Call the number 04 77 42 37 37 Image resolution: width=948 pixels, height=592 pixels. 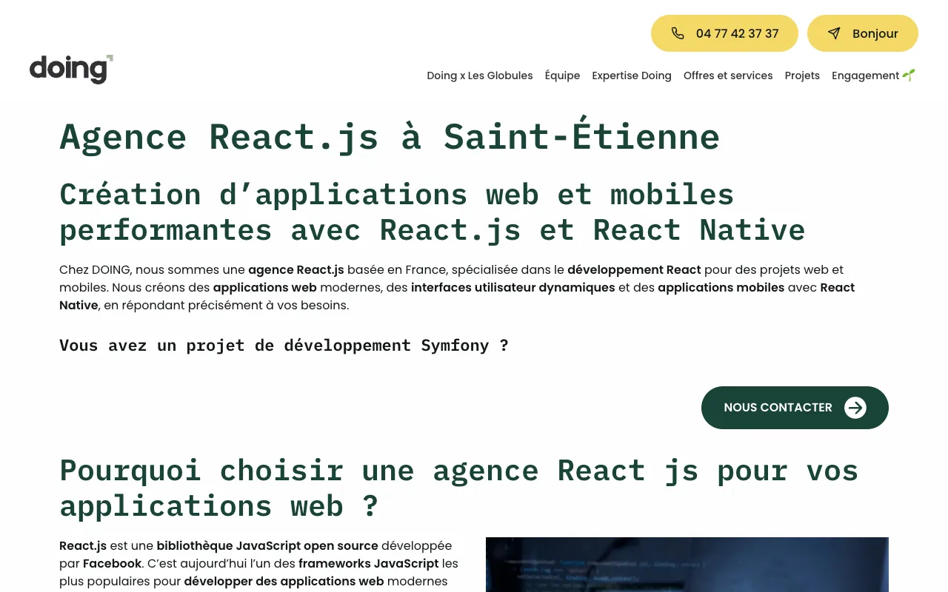pos(724,33)
